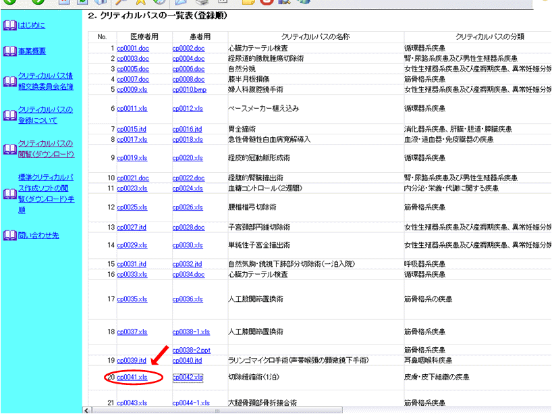Click the cp0044-1.xls link in row 21

(191, 403)
